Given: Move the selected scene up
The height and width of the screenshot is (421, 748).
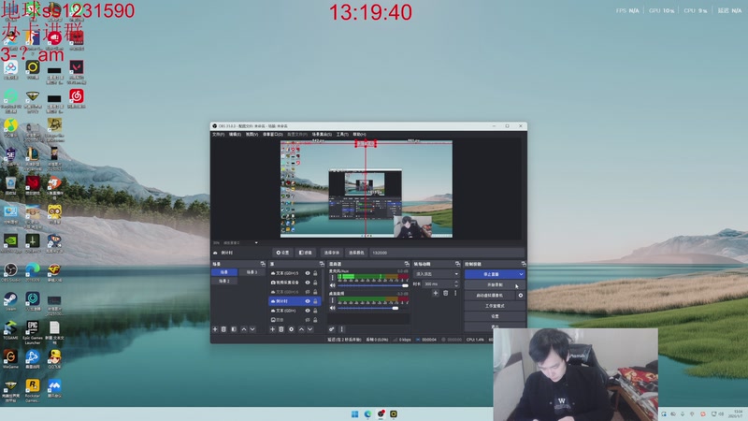Looking at the screenshot, I should tap(244, 329).
